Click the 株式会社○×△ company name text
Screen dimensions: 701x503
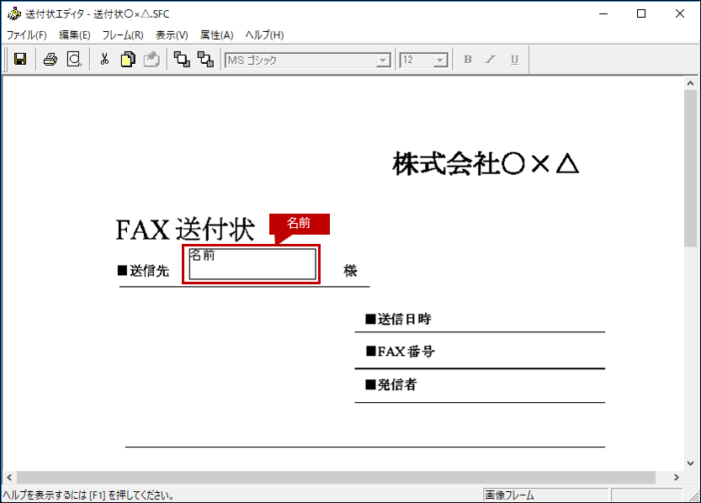pos(486,163)
